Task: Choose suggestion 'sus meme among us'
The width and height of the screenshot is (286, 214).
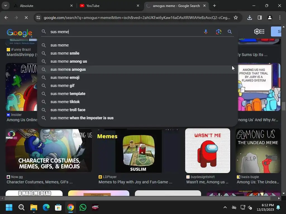Action: [137, 61]
